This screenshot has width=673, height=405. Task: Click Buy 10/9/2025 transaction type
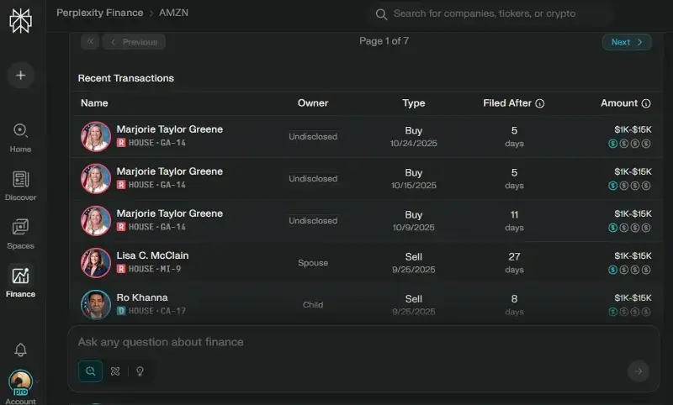(x=414, y=221)
